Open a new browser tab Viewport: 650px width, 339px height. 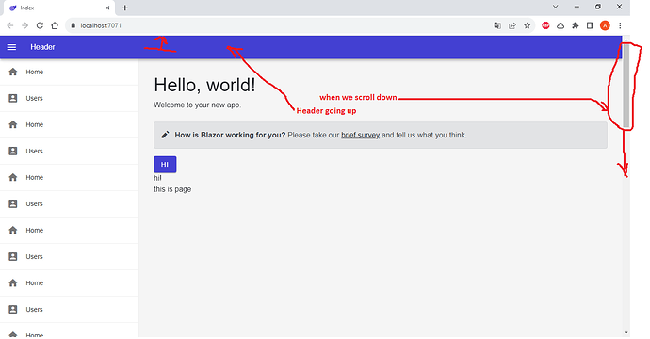coord(125,8)
